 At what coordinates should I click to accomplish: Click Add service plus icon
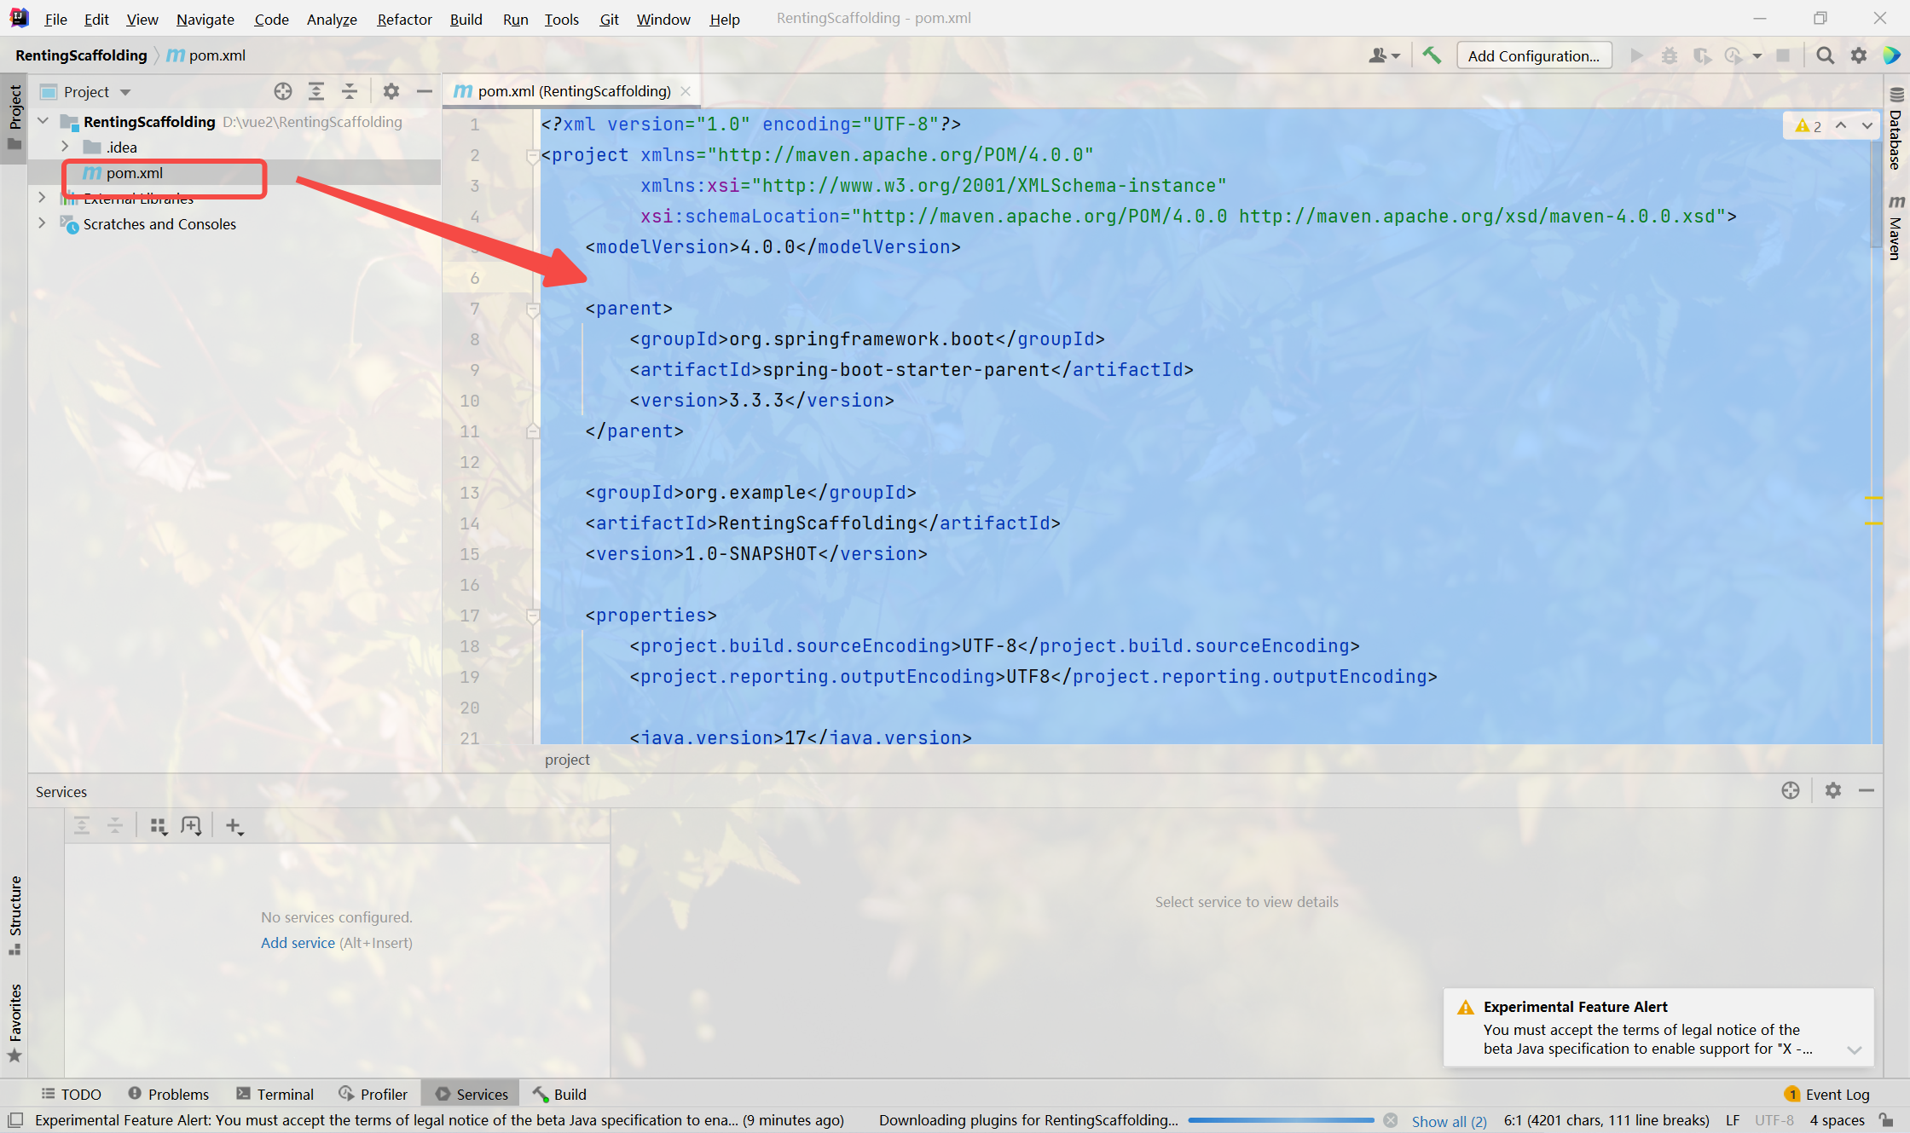click(234, 825)
